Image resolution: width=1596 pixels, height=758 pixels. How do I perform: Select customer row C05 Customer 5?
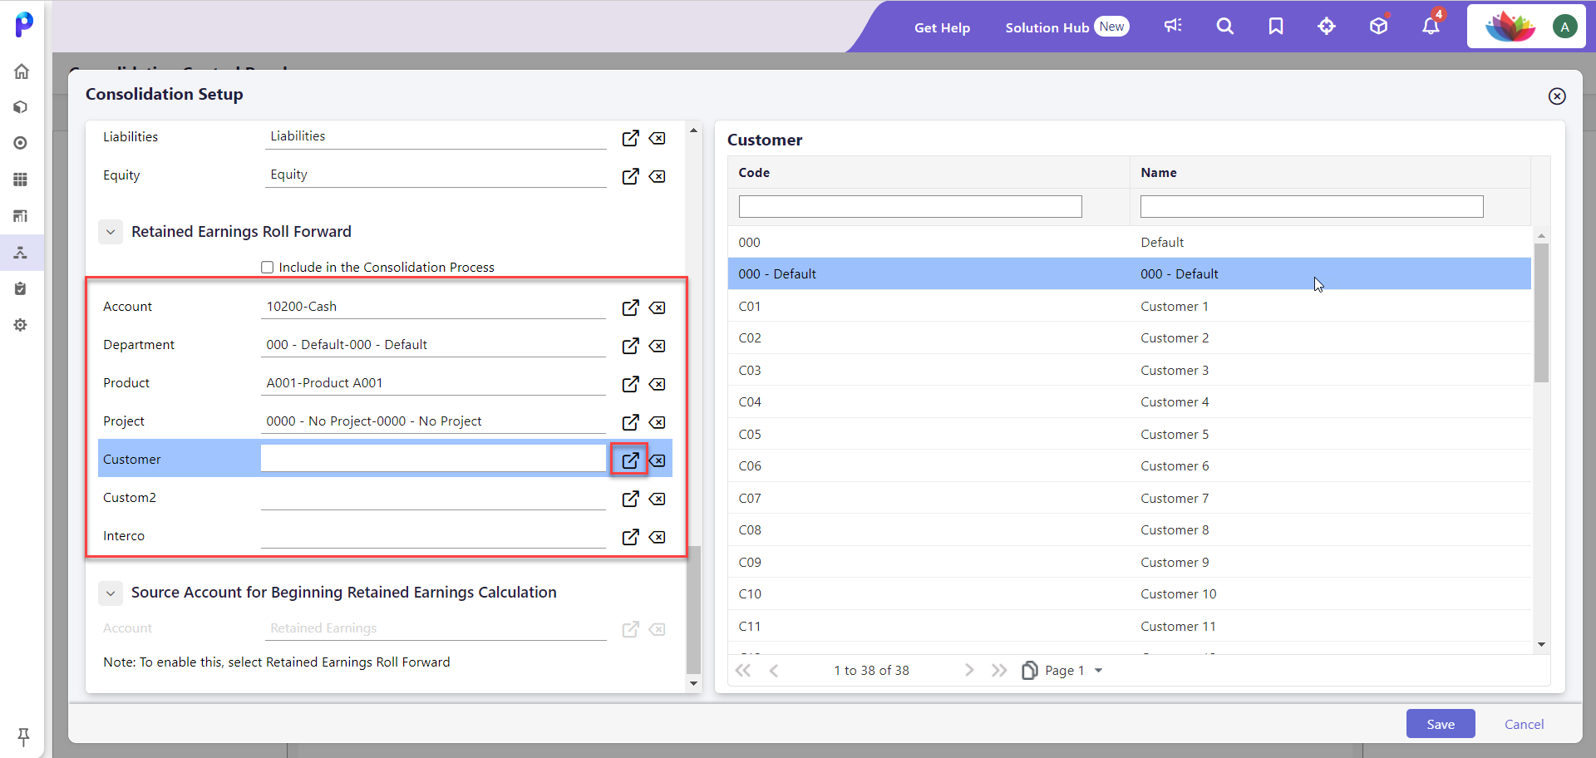pyautogui.click(x=1129, y=434)
